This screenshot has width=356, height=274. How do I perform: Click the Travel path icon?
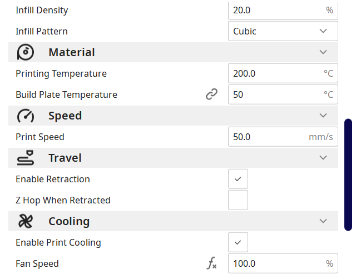(x=26, y=158)
